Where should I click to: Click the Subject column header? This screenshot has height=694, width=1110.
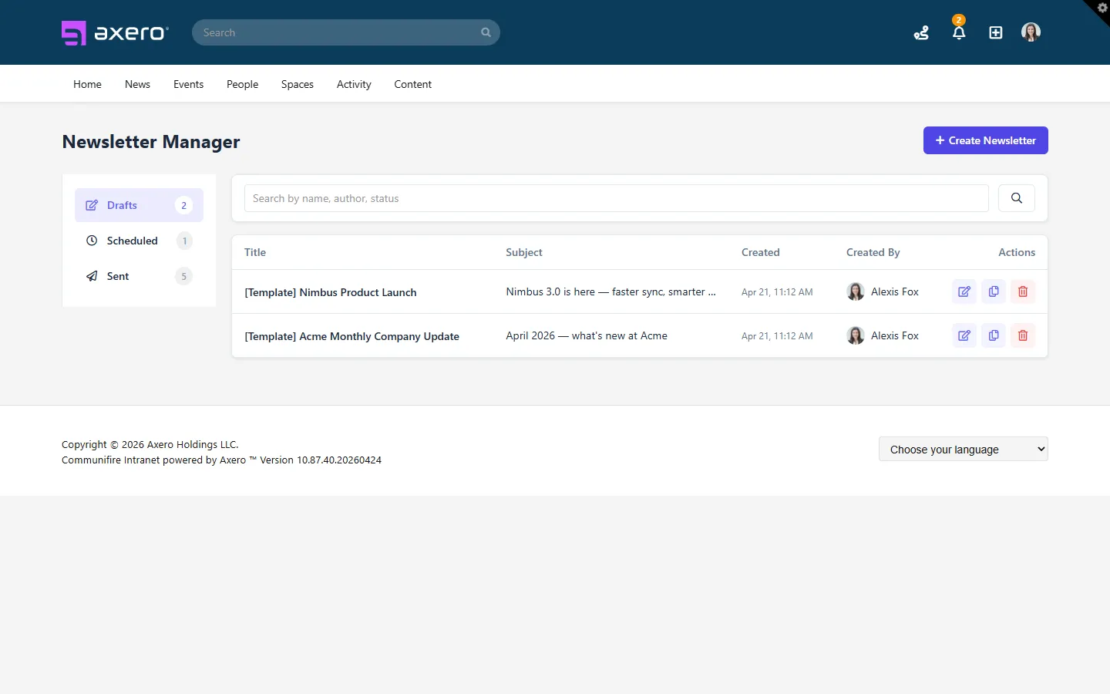pos(524,252)
